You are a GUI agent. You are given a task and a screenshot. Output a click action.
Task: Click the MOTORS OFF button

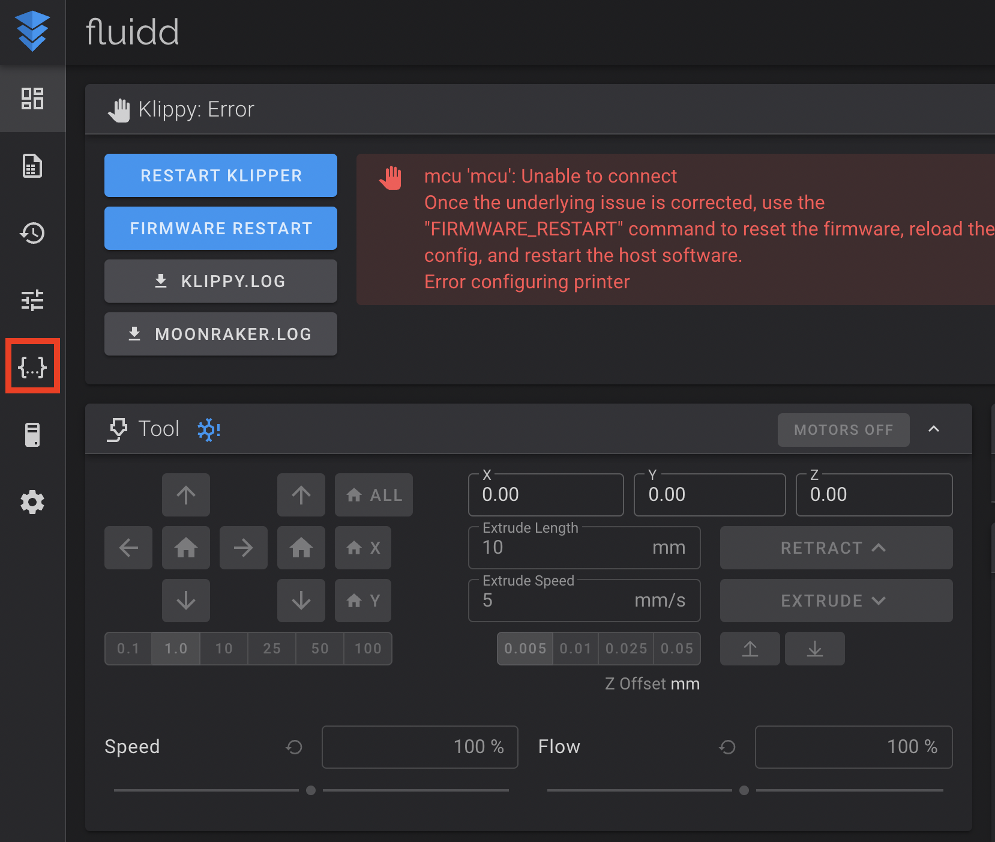point(844,430)
